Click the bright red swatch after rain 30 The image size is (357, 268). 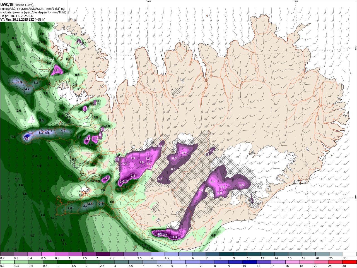click(349, 262)
